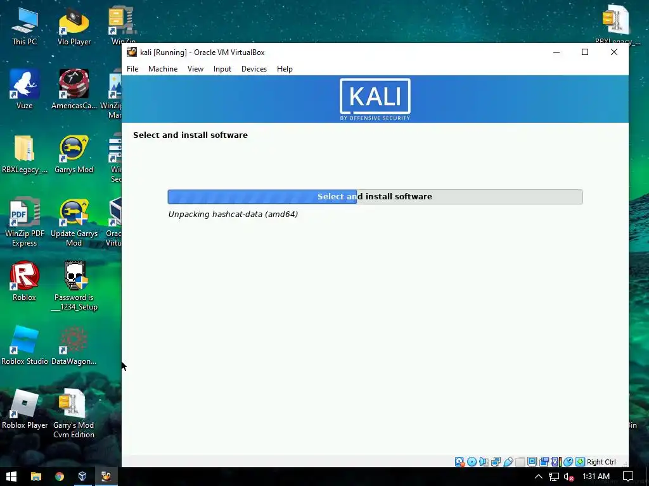Select the Roblox Studio desktop icon

tap(24, 346)
